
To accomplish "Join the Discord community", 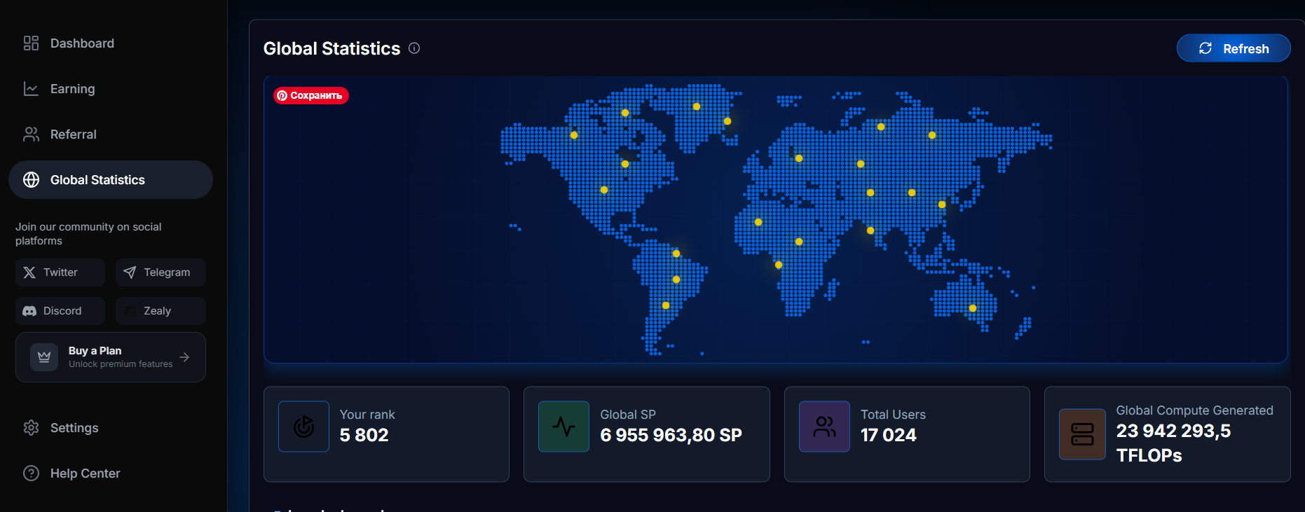I will click(60, 311).
